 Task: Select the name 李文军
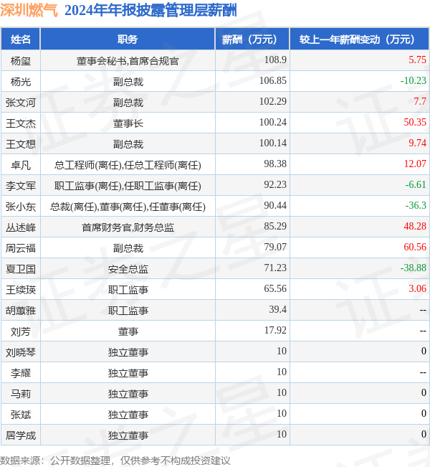pyautogui.click(x=21, y=186)
